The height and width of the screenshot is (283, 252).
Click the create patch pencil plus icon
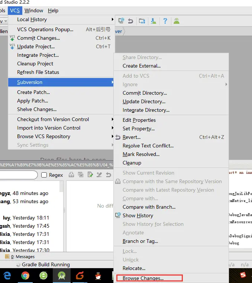[x=99, y=175]
